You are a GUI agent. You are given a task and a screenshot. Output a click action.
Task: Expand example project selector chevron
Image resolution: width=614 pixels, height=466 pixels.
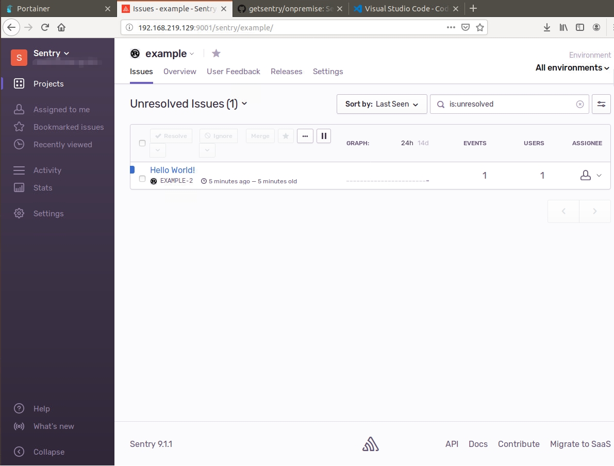191,54
